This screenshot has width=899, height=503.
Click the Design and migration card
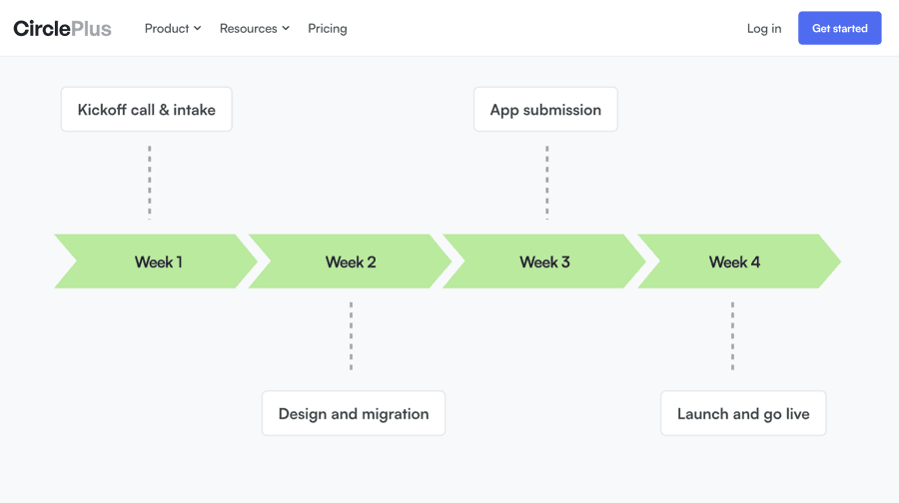[x=354, y=413]
